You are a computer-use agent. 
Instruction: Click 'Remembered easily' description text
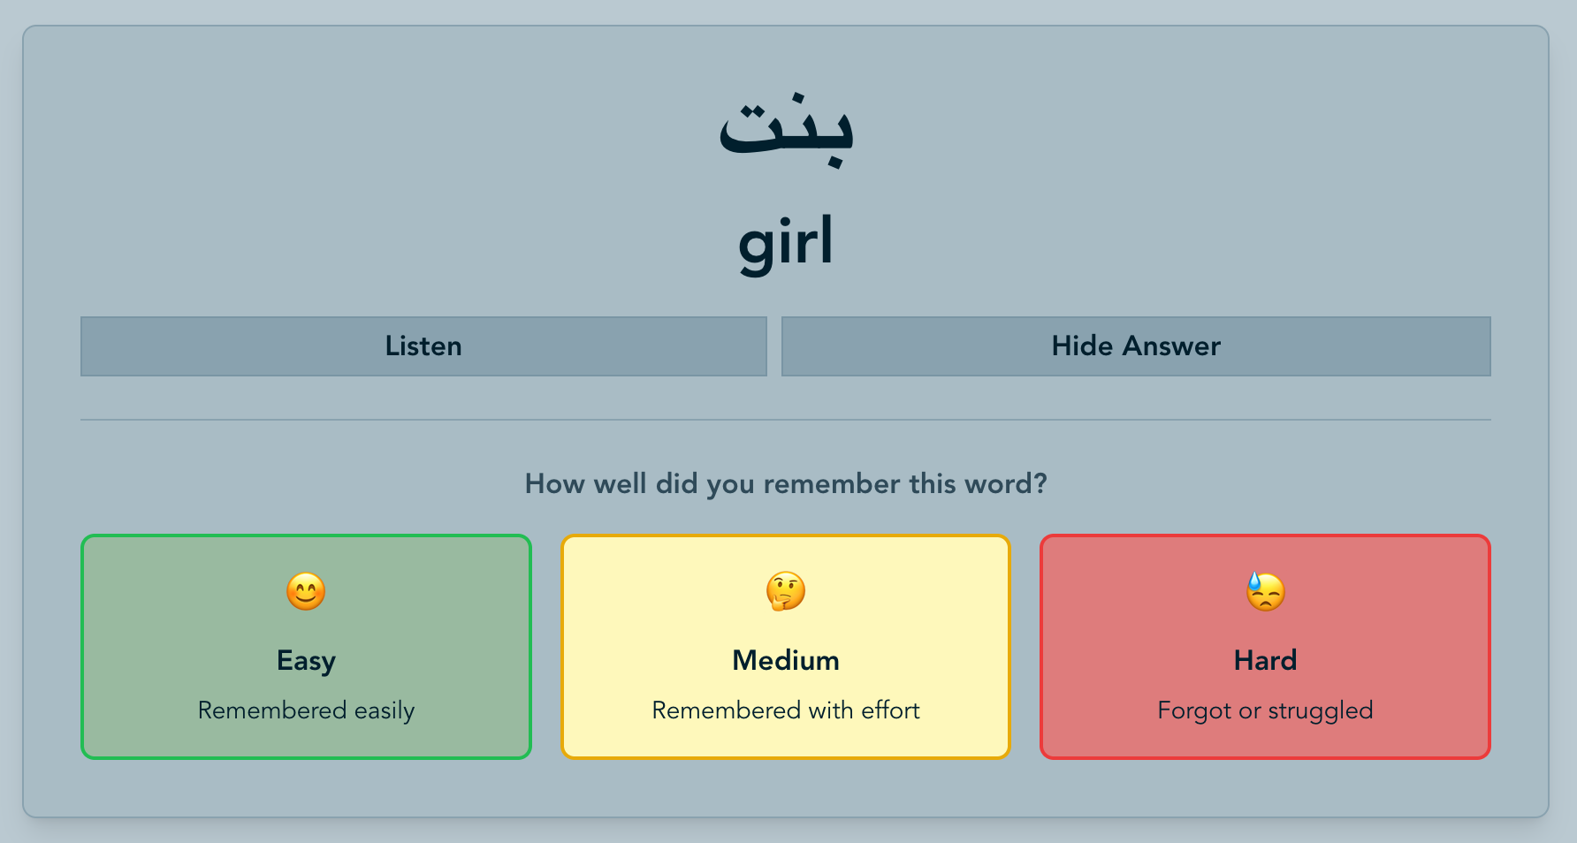(x=306, y=710)
